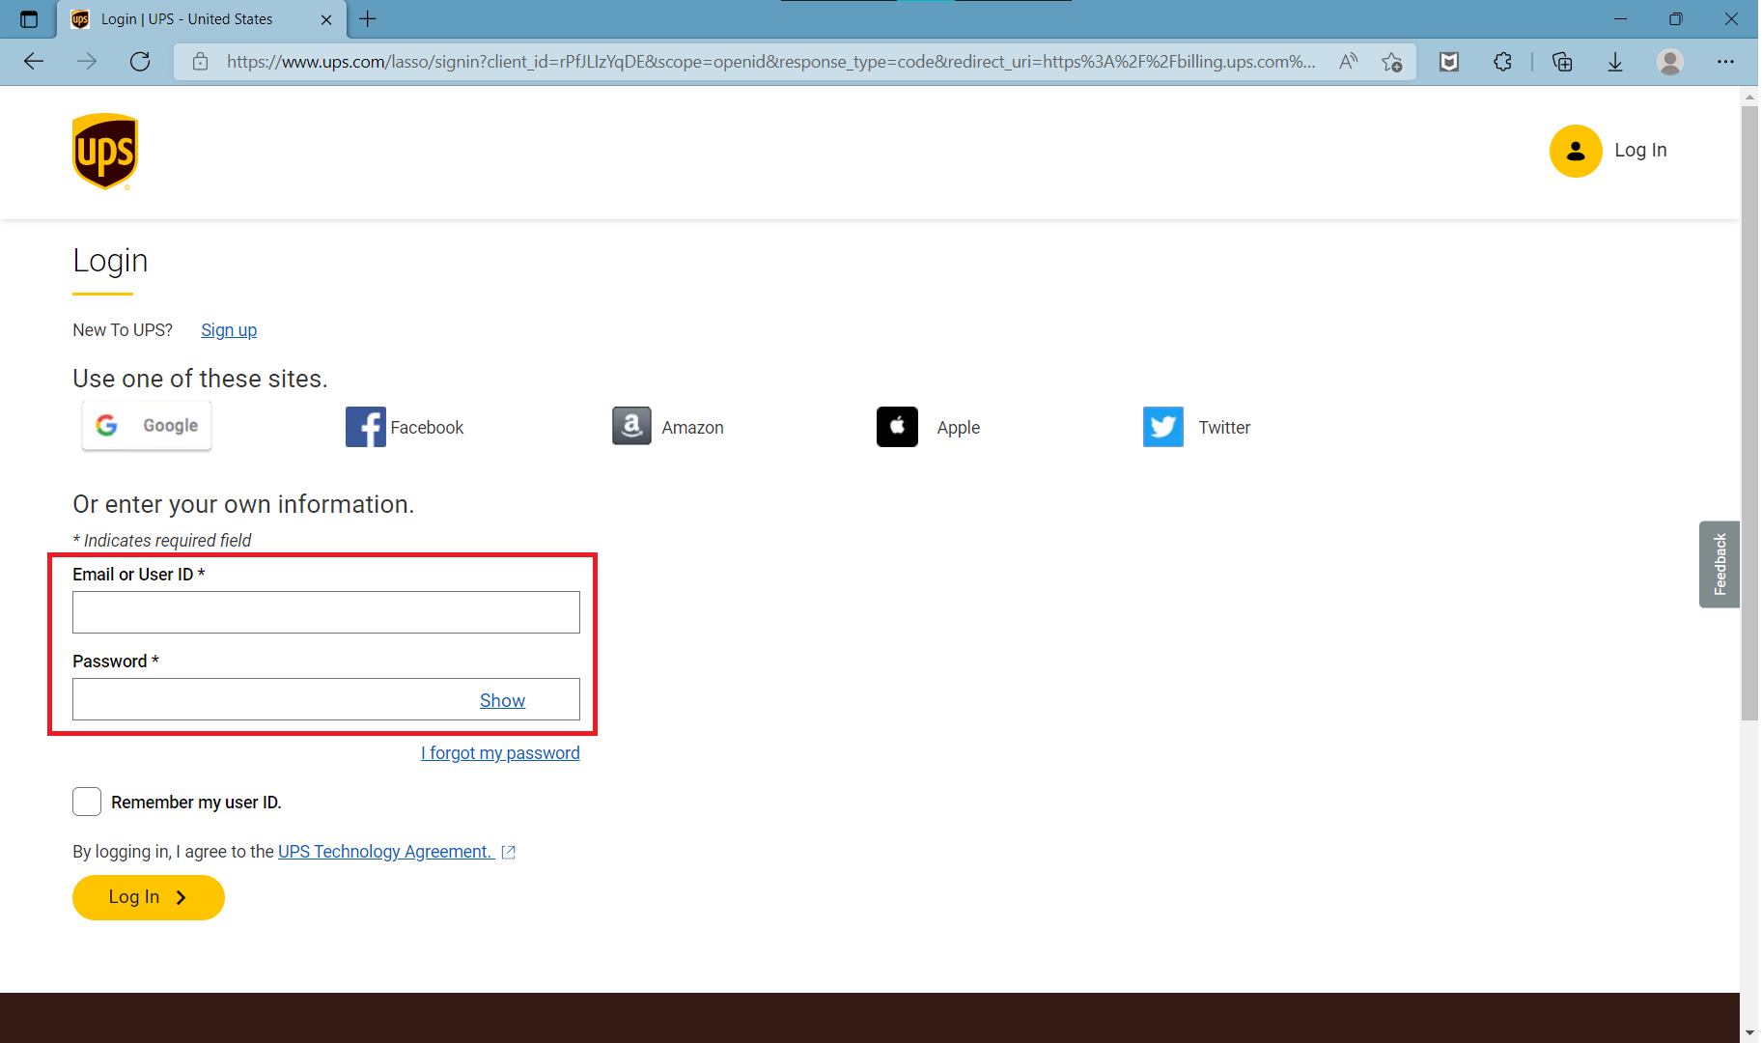Viewport: 1762px width, 1043px height.
Task: Sign in with the Google button
Action: pos(147,426)
